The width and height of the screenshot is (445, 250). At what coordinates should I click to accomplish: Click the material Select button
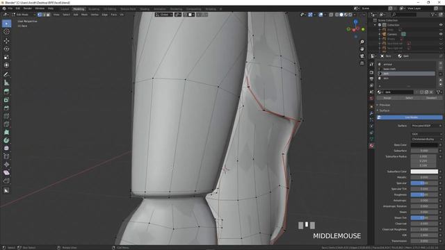point(409,98)
